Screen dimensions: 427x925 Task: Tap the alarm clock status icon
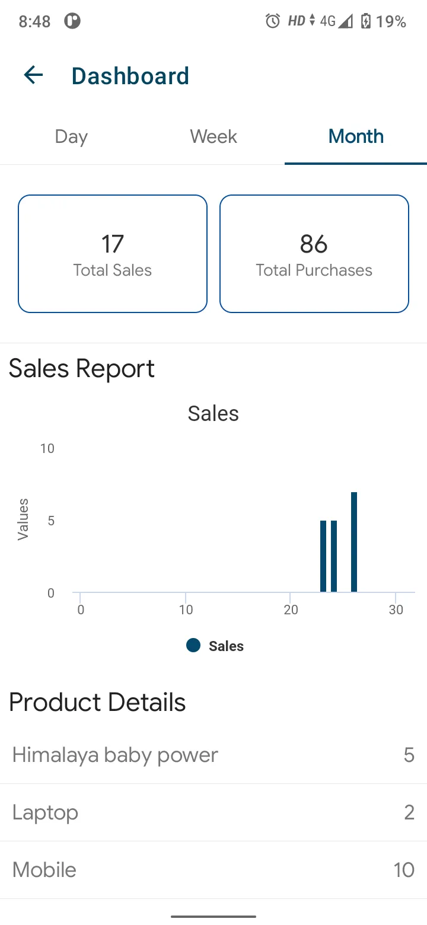(273, 21)
